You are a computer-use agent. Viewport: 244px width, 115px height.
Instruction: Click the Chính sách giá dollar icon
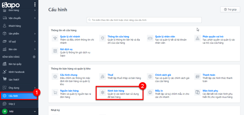pyautogui.click(x=150, y=76)
